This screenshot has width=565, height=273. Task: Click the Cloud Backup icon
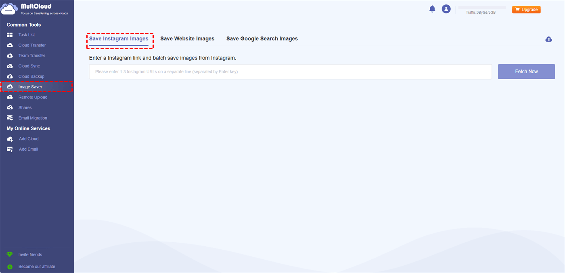tap(10, 76)
